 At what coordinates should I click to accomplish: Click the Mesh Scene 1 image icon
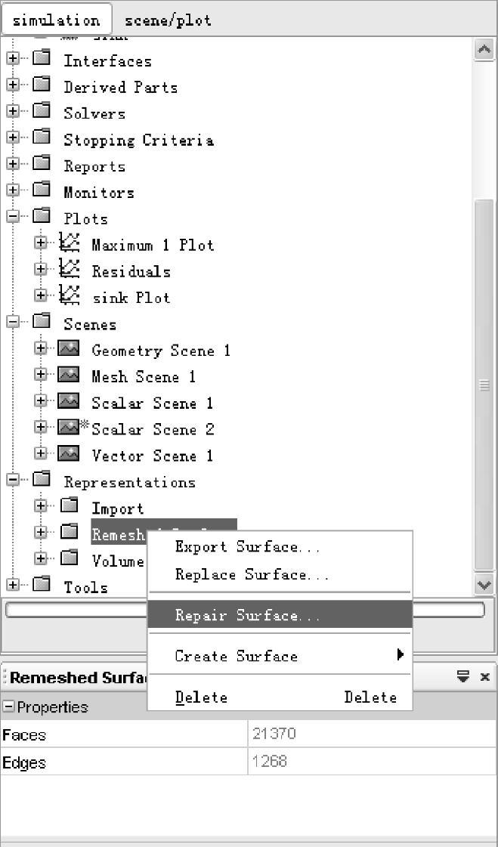tap(69, 375)
